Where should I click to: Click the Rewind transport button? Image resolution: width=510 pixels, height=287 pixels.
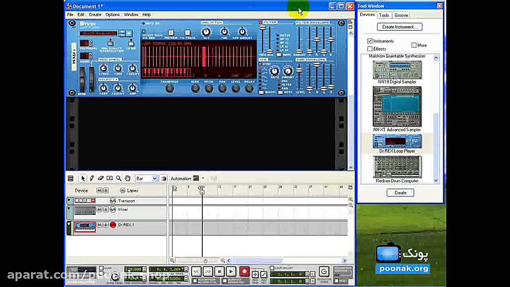196,272
